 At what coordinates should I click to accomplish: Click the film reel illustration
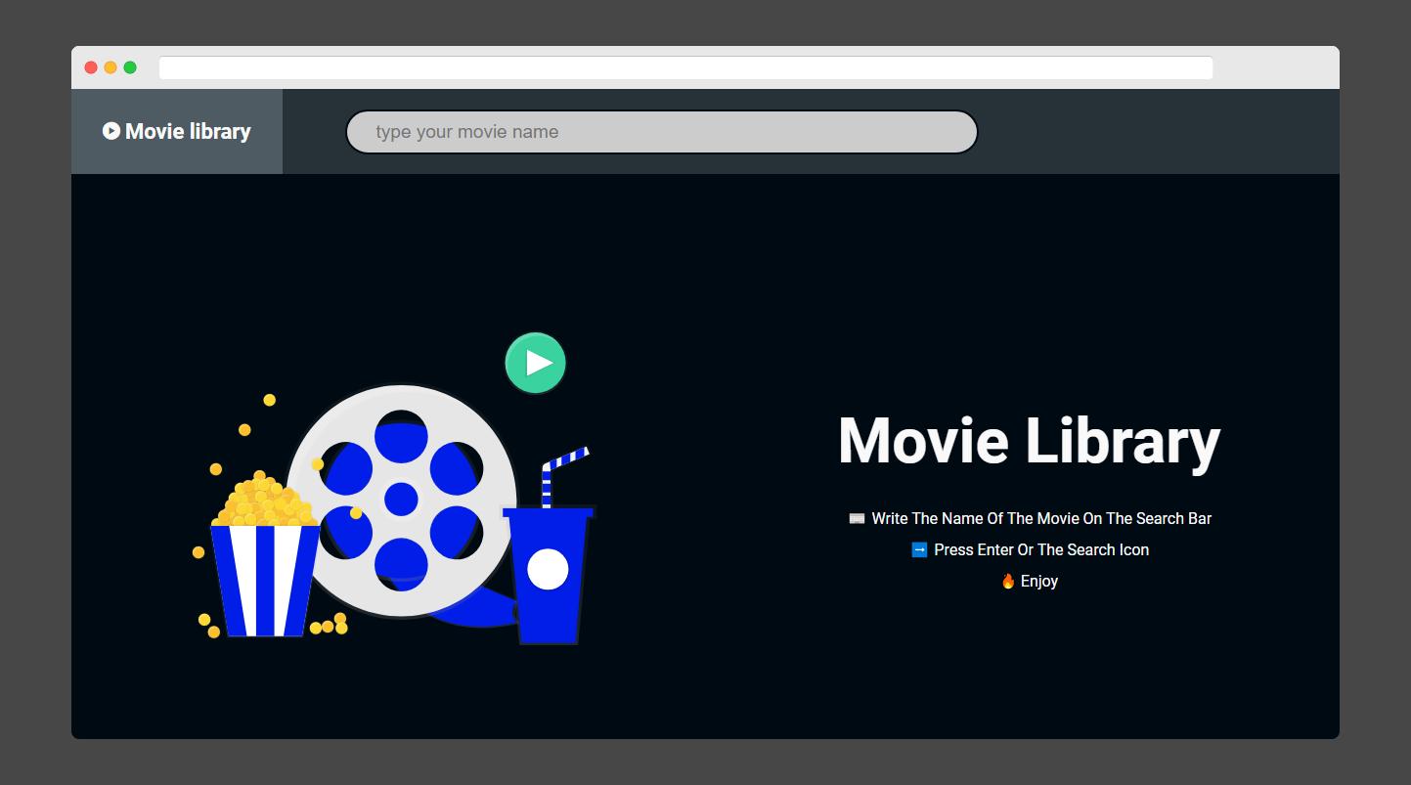(x=401, y=499)
